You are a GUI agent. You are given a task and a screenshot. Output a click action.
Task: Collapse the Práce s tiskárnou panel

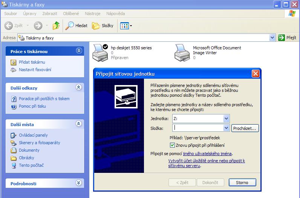point(79,51)
